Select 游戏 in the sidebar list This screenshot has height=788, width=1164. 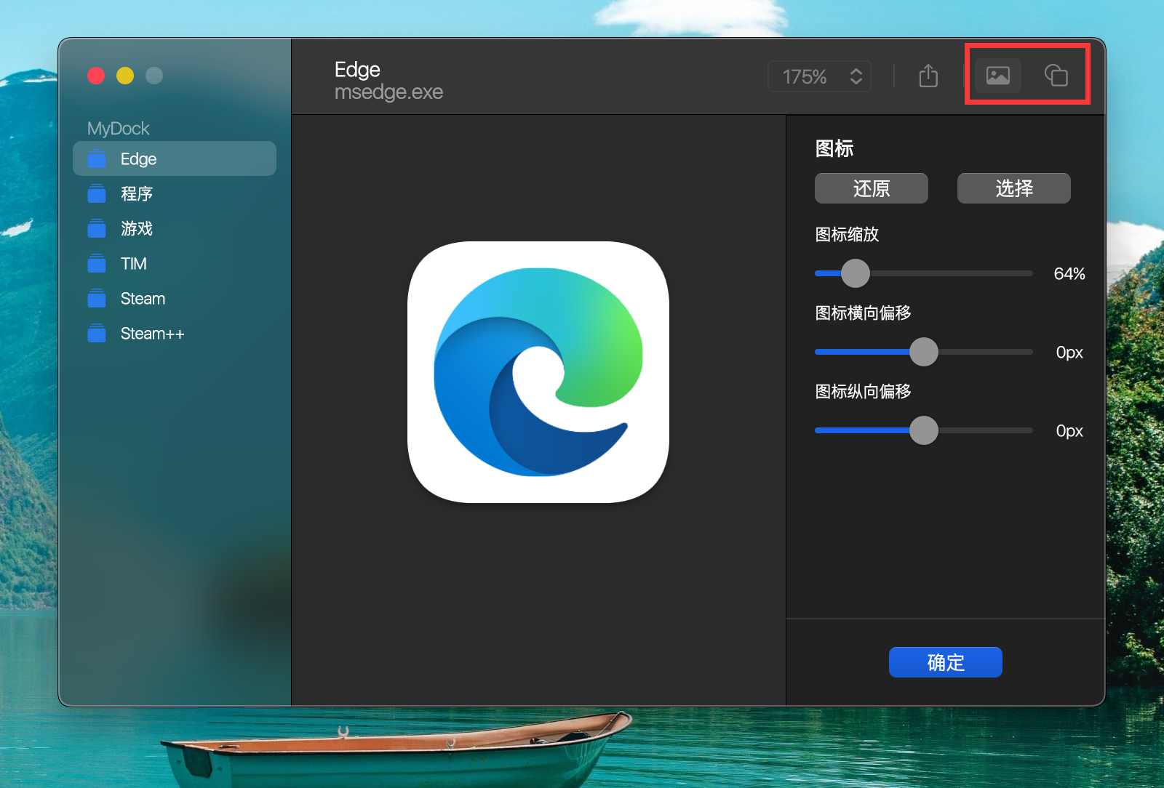click(175, 228)
